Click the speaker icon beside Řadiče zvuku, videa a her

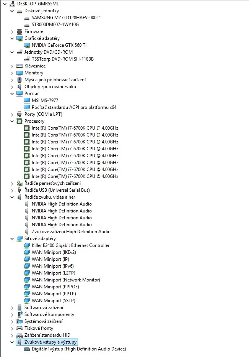(20, 197)
